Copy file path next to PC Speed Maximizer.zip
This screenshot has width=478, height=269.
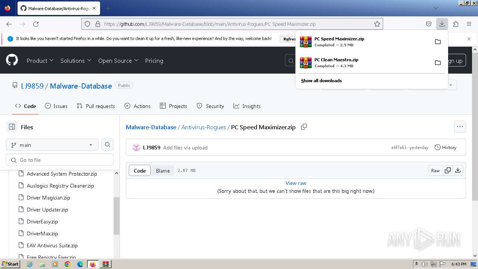(x=304, y=127)
